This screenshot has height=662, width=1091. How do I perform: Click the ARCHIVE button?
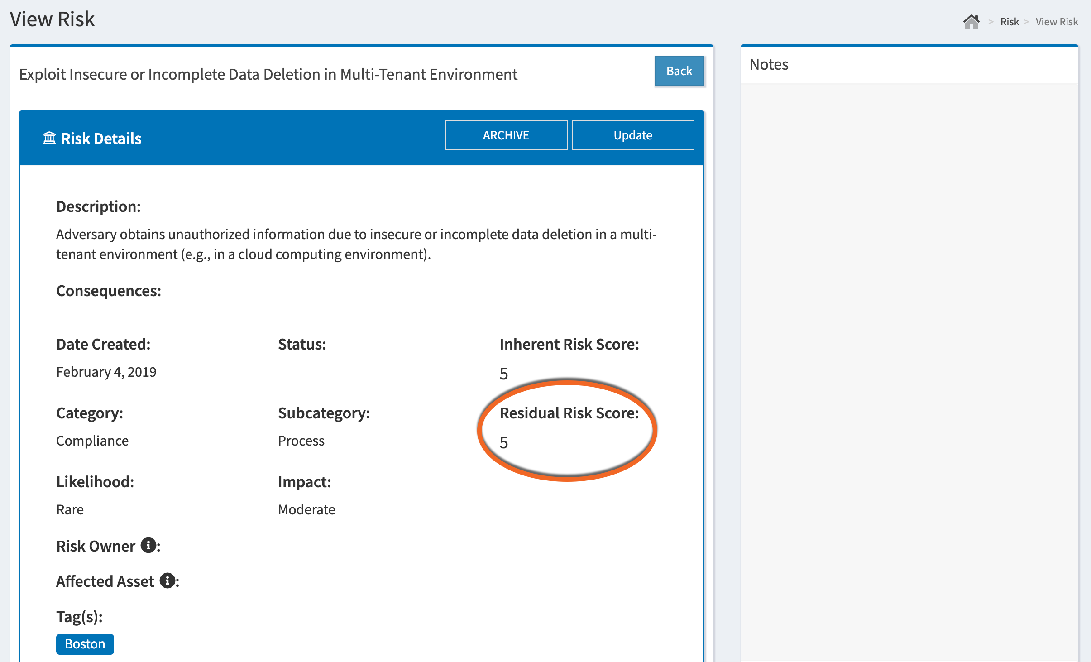(x=506, y=134)
